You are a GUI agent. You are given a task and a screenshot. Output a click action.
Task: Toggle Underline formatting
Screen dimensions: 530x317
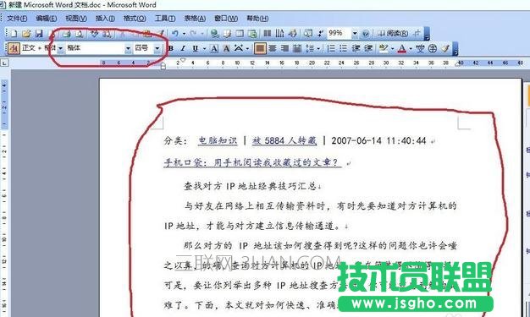pyautogui.click(x=195, y=48)
